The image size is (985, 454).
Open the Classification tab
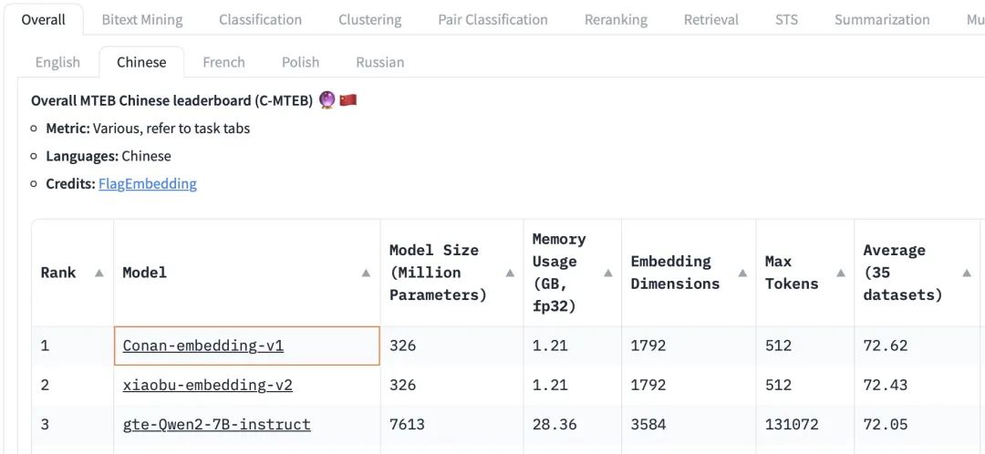(260, 19)
